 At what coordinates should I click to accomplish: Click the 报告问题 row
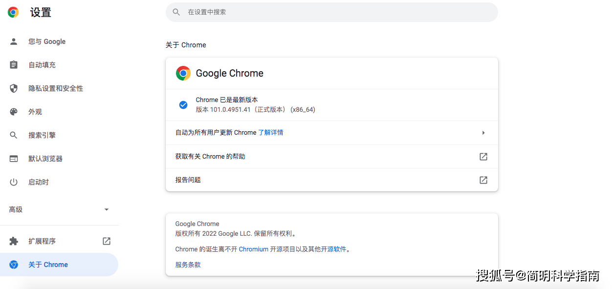coord(332,180)
